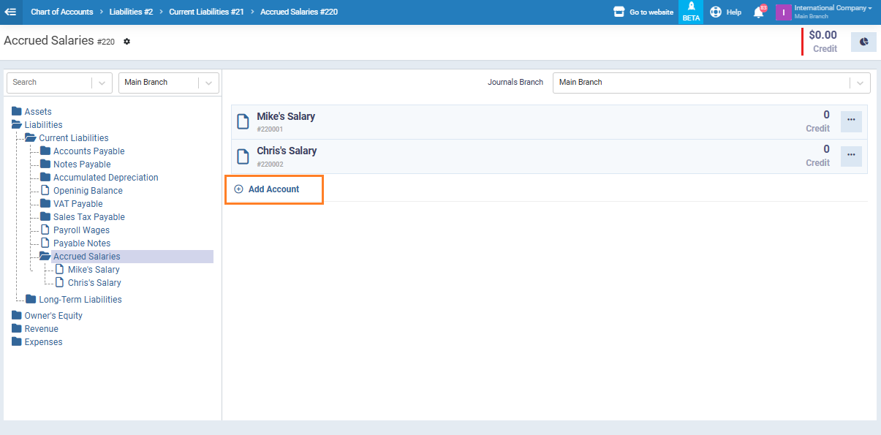Screen dimensions: 881x435
Task: Click the account Search field
Action: coord(50,83)
